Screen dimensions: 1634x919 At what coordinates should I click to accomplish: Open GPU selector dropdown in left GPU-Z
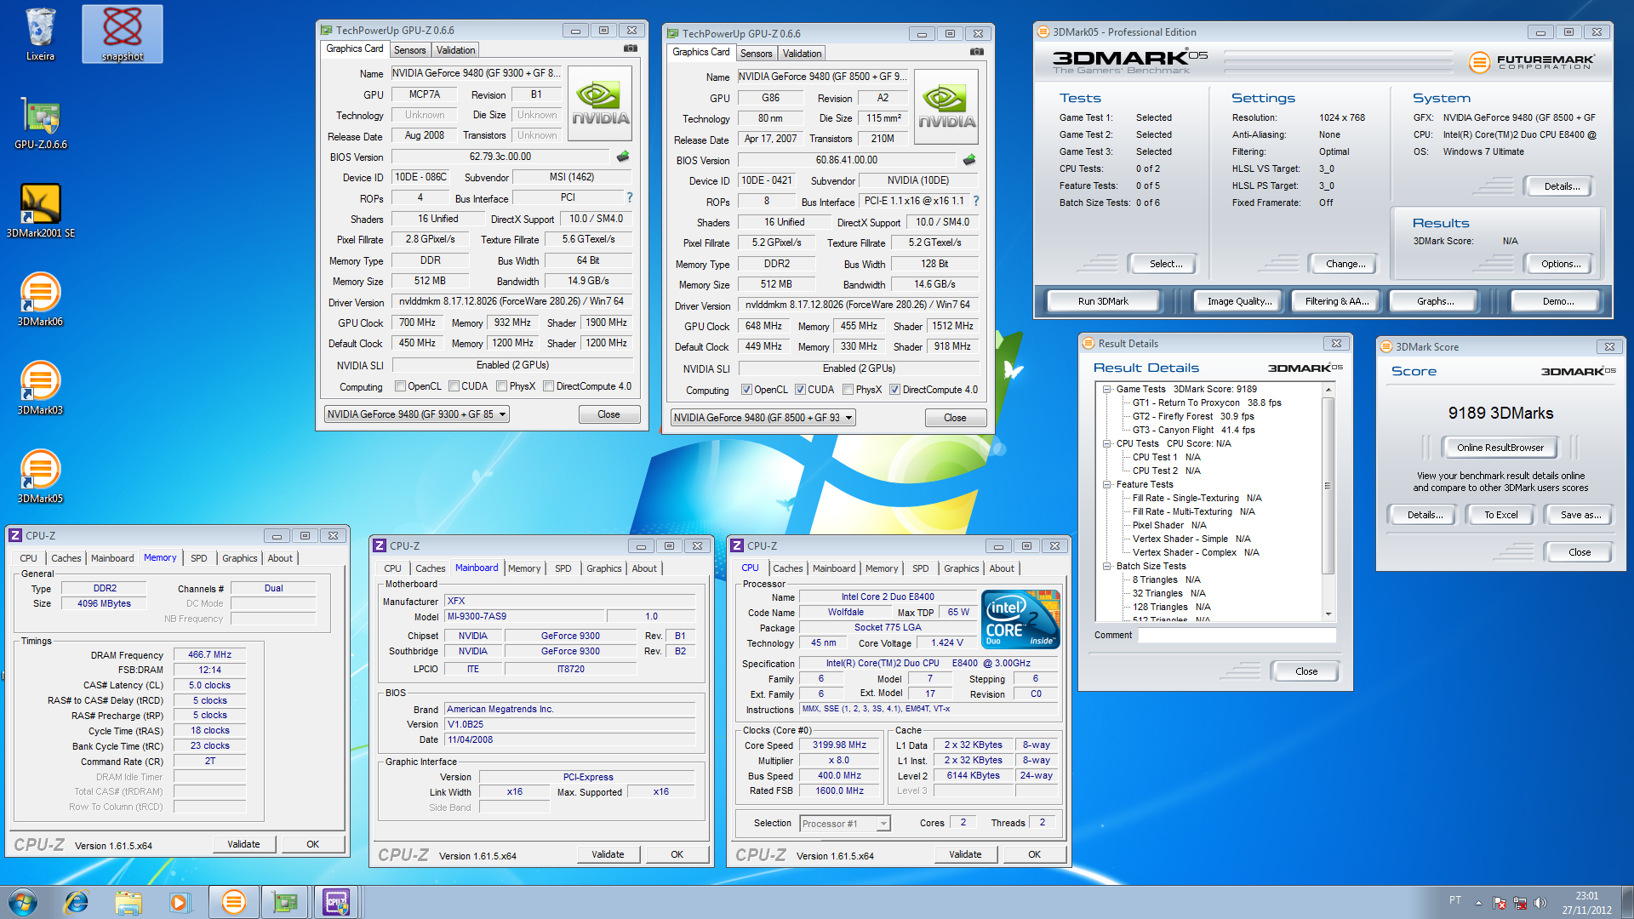(x=417, y=414)
